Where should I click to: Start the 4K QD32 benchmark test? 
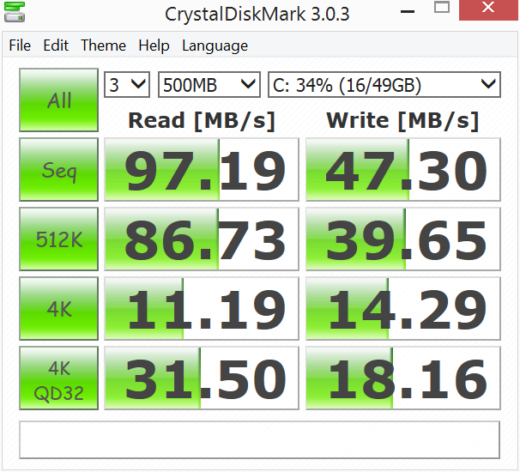click(x=58, y=378)
